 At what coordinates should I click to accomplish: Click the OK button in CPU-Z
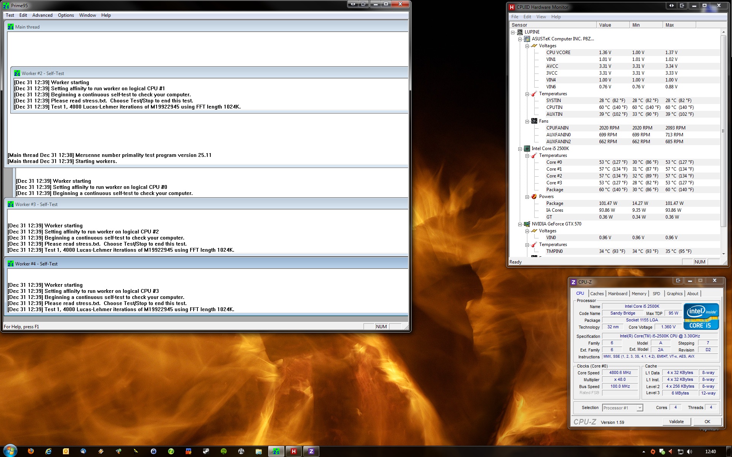[x=707, y=422]
